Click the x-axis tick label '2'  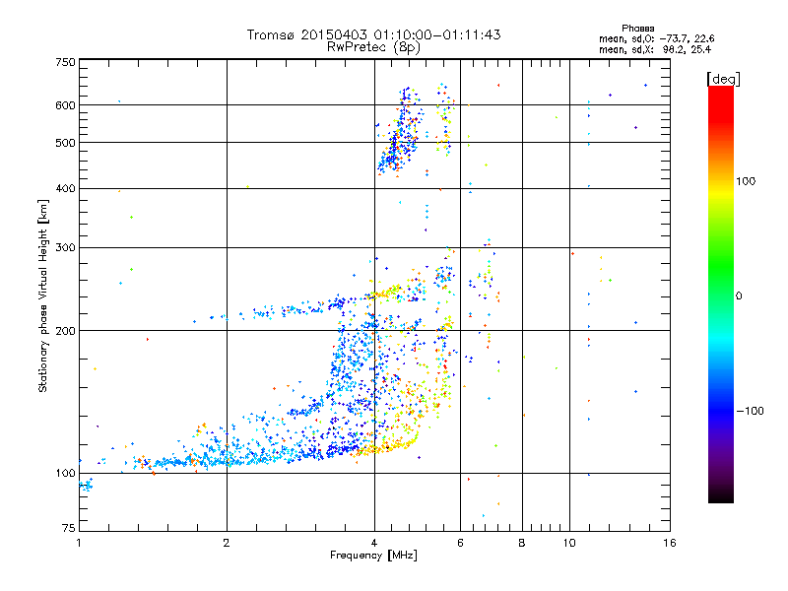pyautogui.click(x=227, y=543)
